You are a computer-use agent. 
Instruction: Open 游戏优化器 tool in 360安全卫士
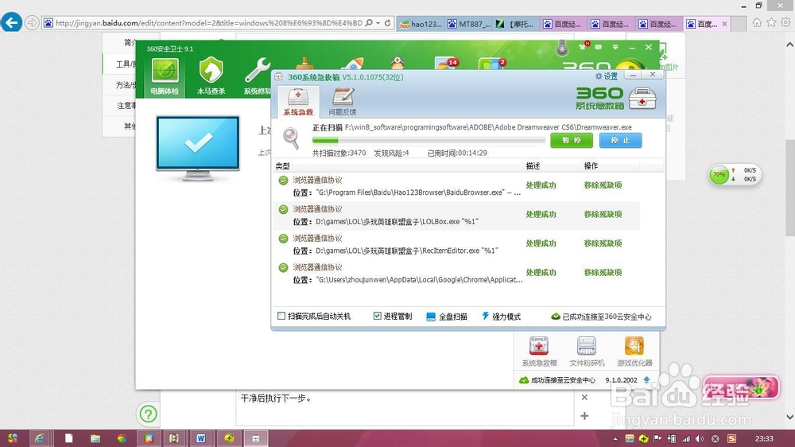point(634,351)
